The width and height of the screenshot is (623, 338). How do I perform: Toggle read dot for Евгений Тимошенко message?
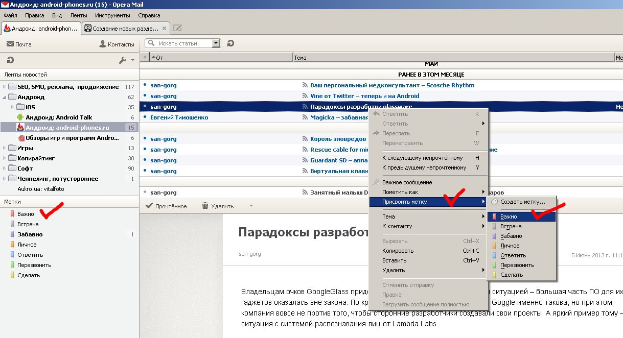tap(145, 117)
